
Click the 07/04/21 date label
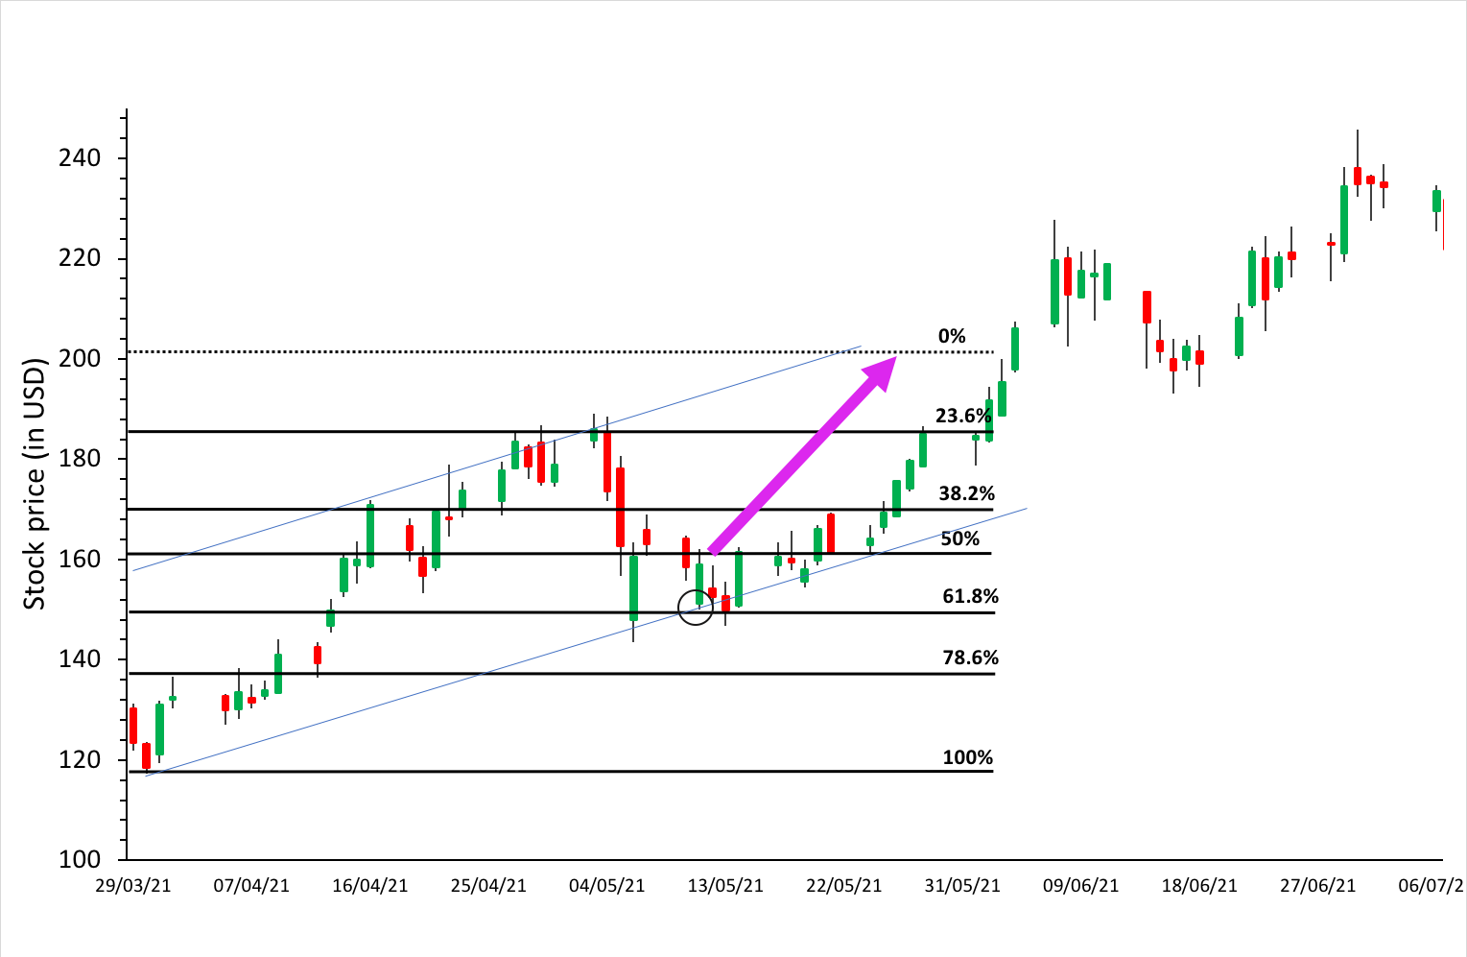(x=251, y=886)
